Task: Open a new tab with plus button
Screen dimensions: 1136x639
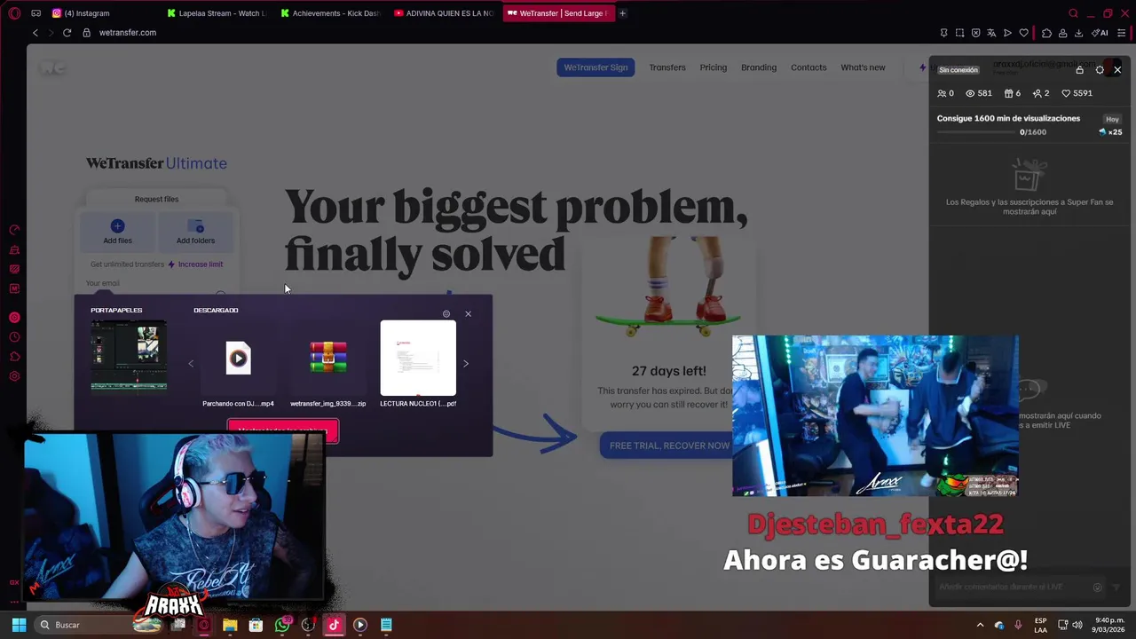Action: (x=622, y=13)
